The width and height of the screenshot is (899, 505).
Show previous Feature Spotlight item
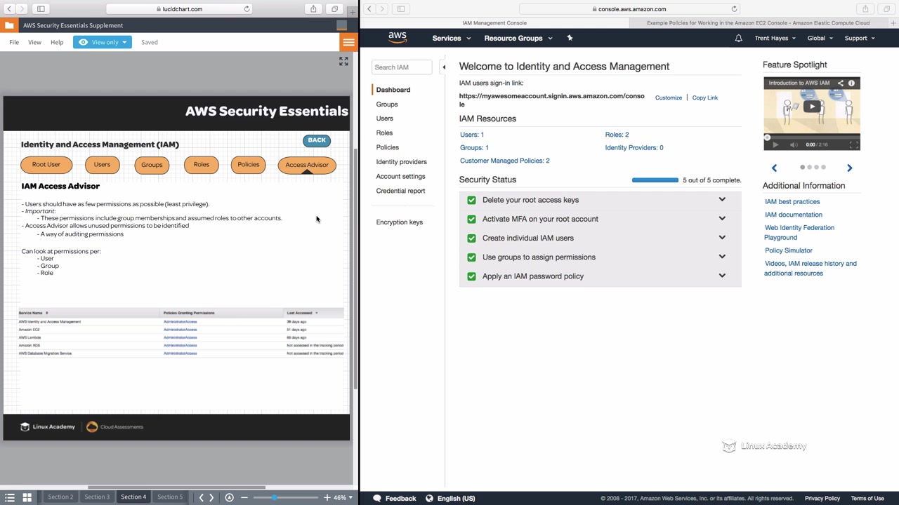click(774, 168)
